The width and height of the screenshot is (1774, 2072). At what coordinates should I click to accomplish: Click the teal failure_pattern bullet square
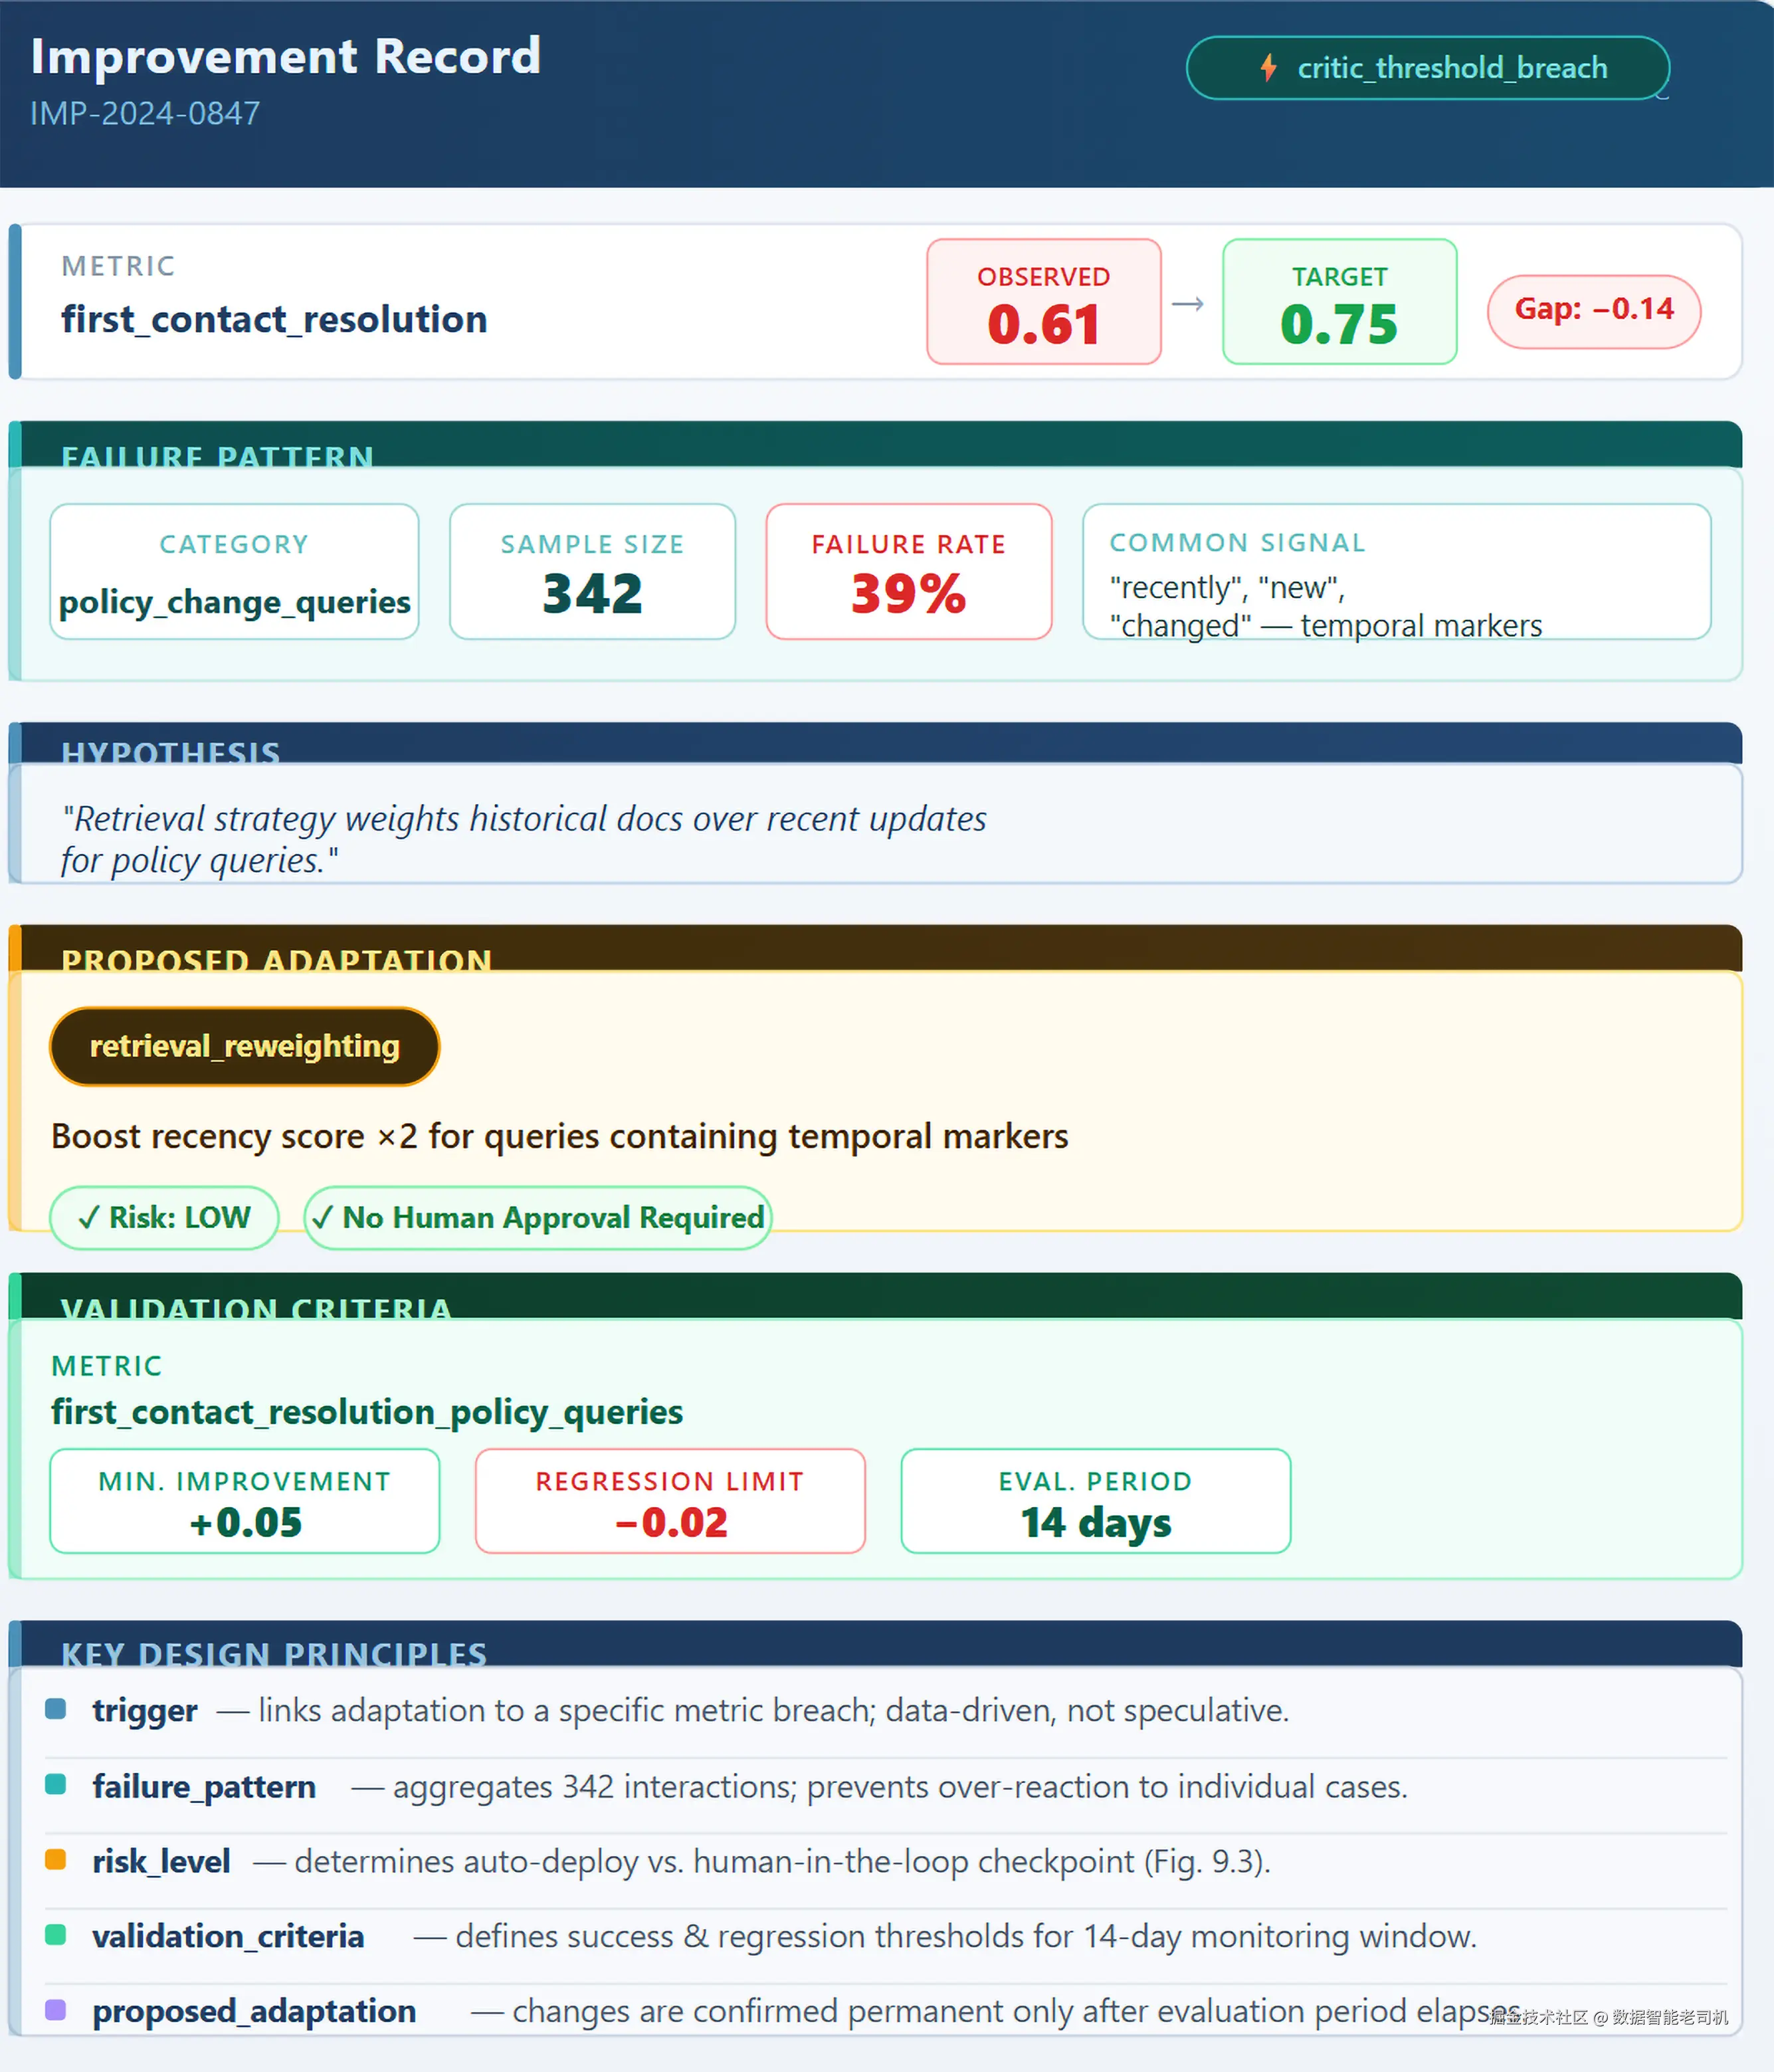(56, 1785)
